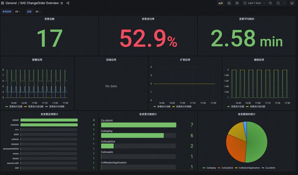Click the CoScaleIn bar row
The width and height of the screenshot is (298, 175).
138,156
